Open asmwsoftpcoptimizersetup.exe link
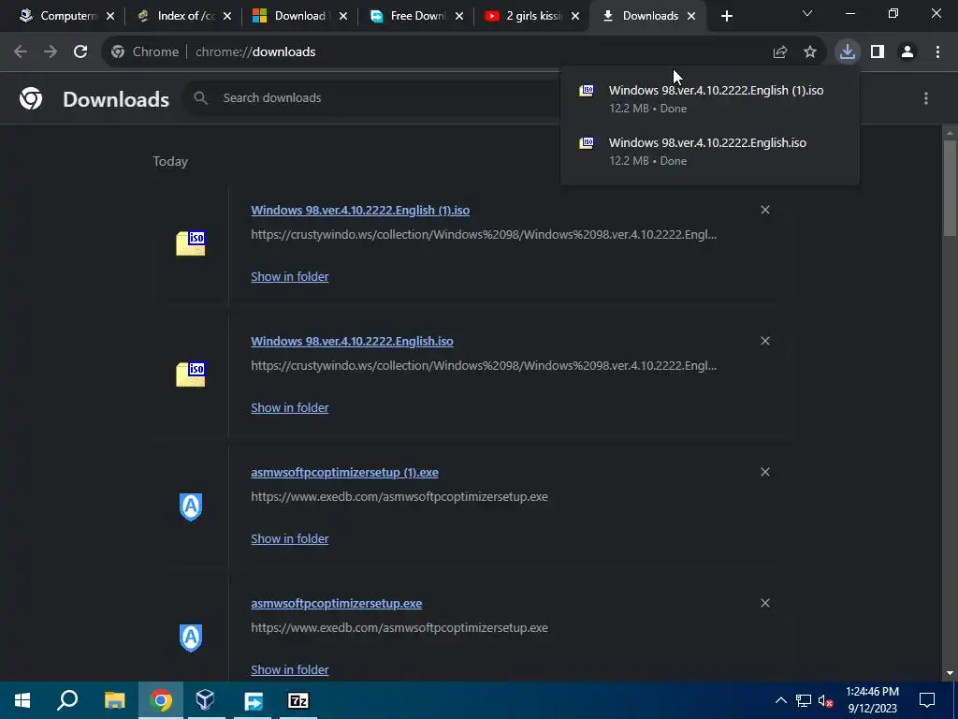Viewport: 958px width, 719px height. [x=337, y=604]
